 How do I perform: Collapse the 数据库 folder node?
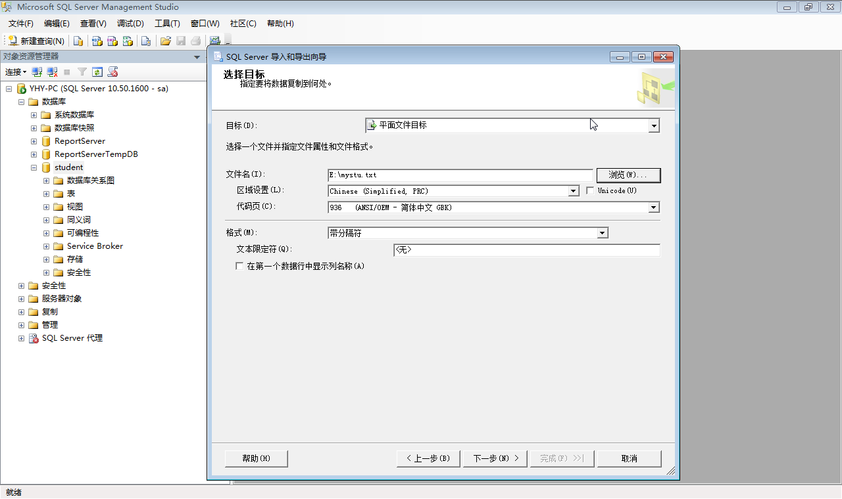click(21, 102)
